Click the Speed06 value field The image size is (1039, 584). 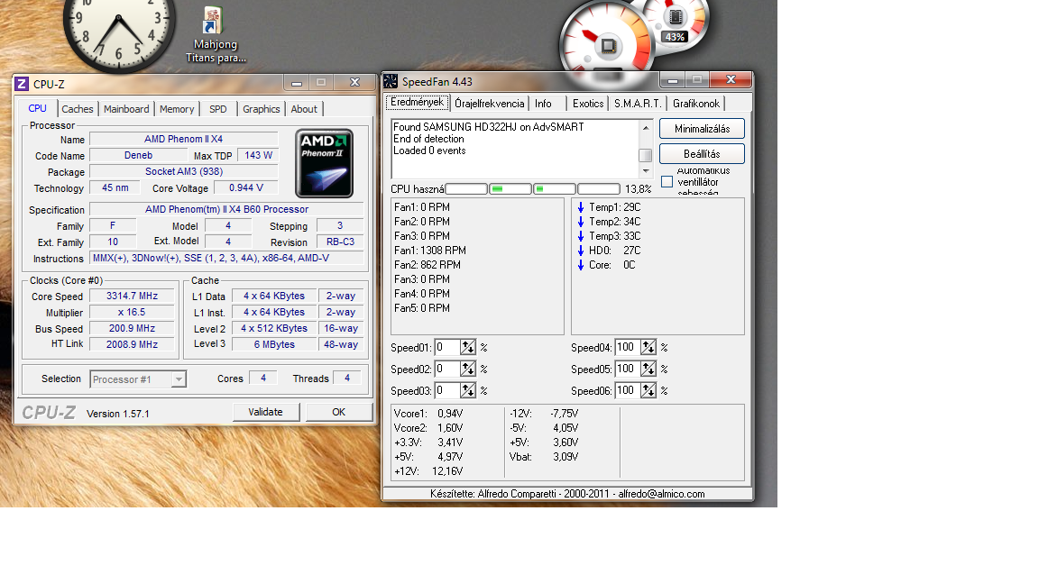628,390
